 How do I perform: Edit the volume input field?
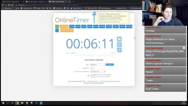click(93, 68)
